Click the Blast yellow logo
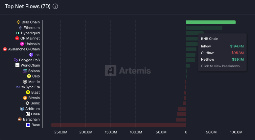Screen dimensions: 255x140 tap(28, 92)
